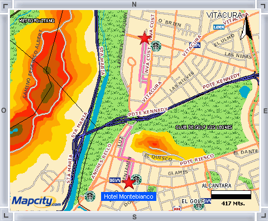Pan southeast using bottom-right corner button

point(263,215)
